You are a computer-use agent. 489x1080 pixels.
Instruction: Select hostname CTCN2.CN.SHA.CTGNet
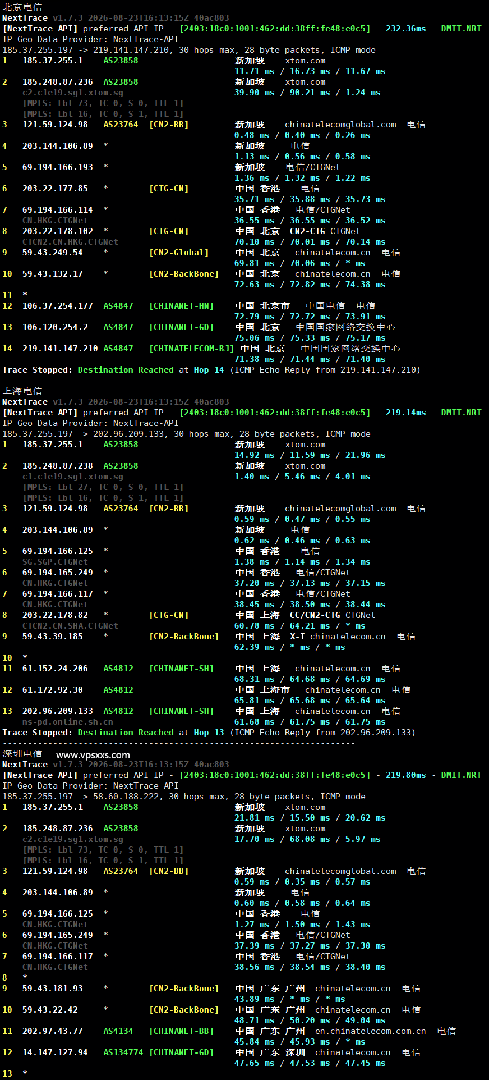(x=70, y=626)
